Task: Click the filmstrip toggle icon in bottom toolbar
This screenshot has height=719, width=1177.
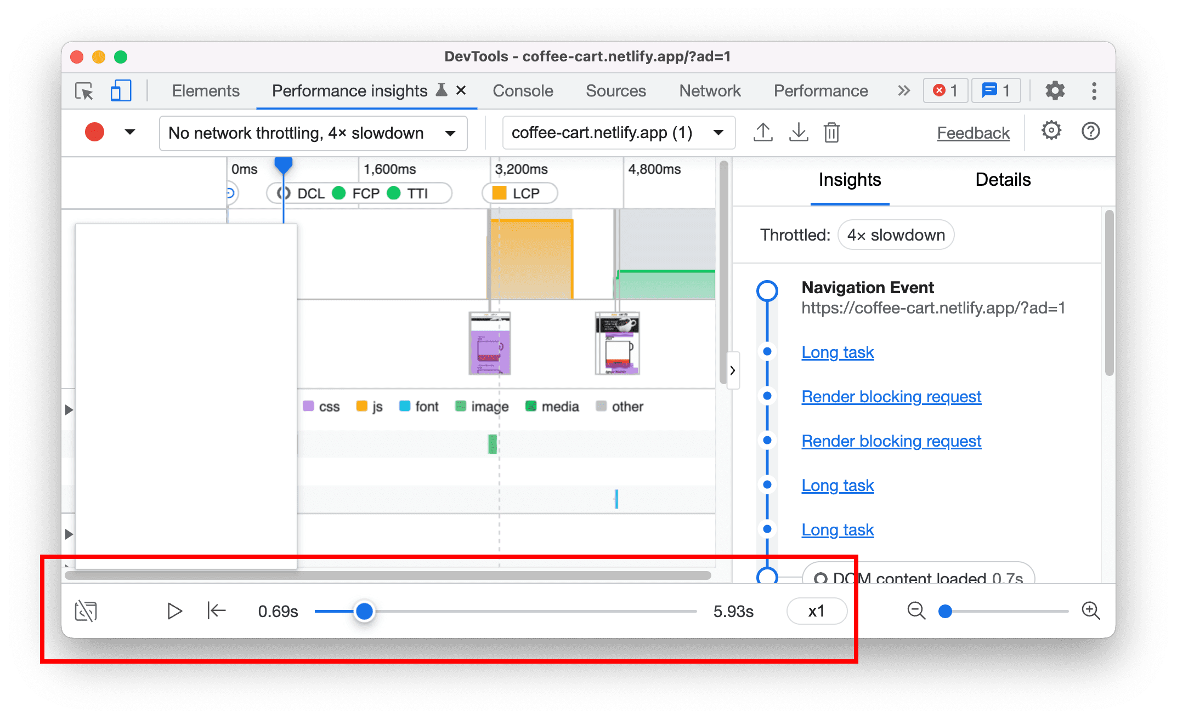Action: click(86, 610)
